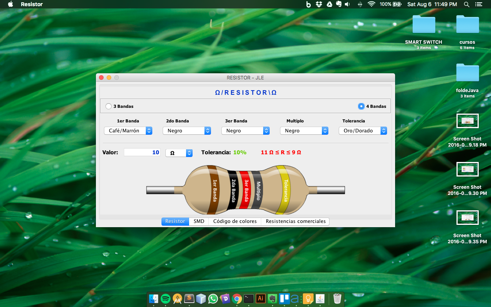This screenshot has height=307, width=491.
Task: Open the Multiplo color dropdown
Action: click(304, 131)
